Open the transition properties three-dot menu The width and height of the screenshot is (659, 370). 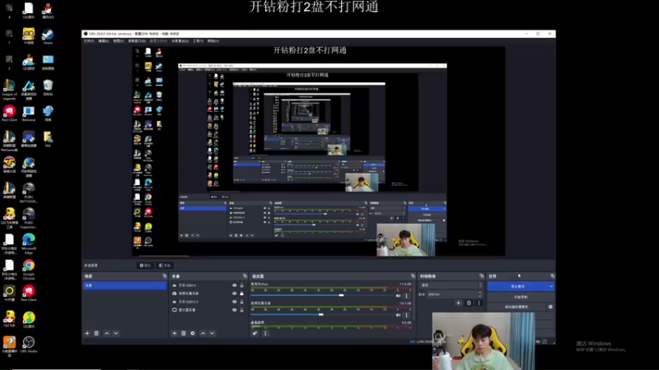pyautogui.click(x=479, y=303)
